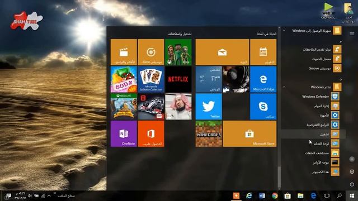Click the tile group title تشغيل واستكشاف
This screenshot has height=201, width=358.
click(x=180, y=33)
